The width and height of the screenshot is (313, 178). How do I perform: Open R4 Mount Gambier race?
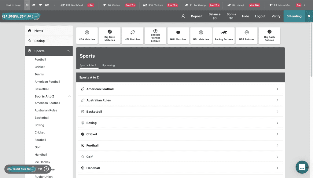[285, 5]
